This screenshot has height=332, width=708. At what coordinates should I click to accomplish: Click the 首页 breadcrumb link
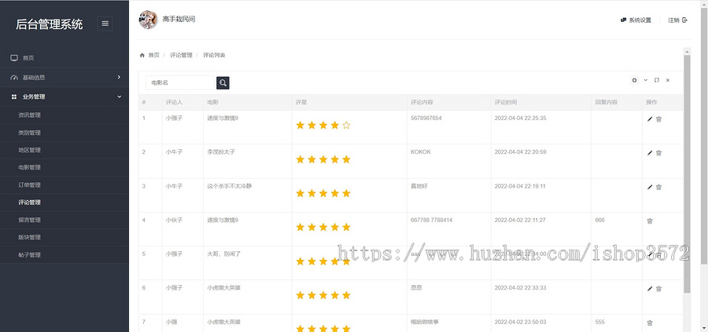point(154,55)
